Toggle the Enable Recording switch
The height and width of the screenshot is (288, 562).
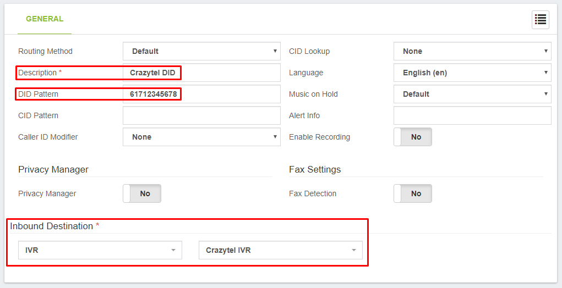click(x=413, y=137)
